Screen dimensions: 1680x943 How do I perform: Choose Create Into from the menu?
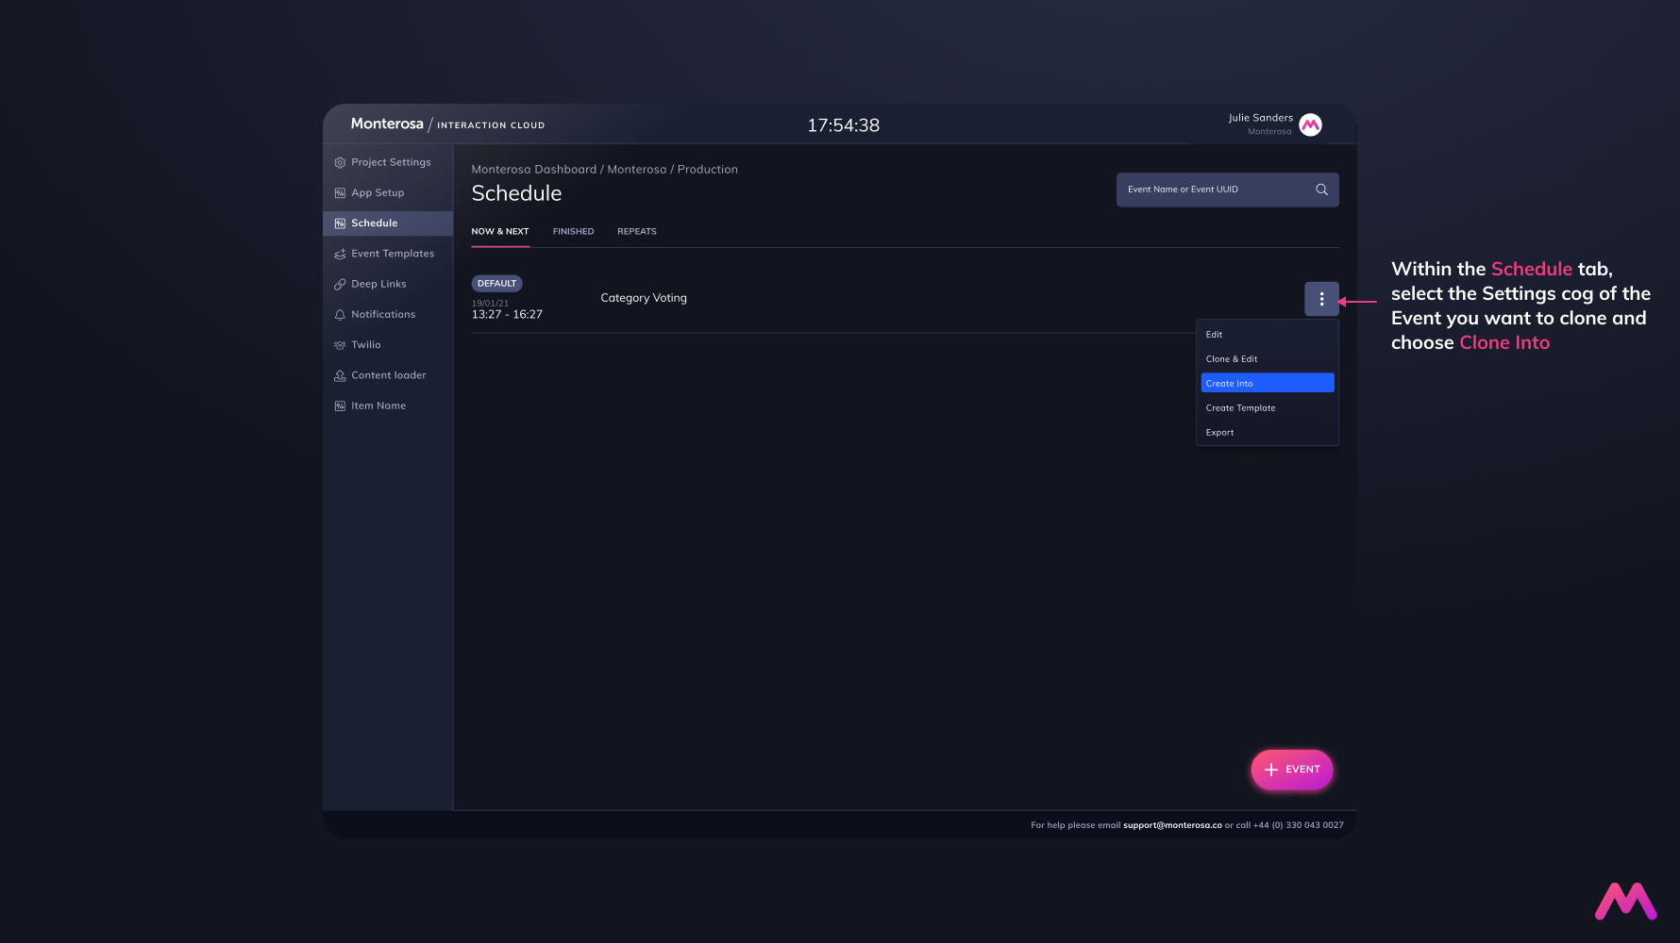point(1268,383)
